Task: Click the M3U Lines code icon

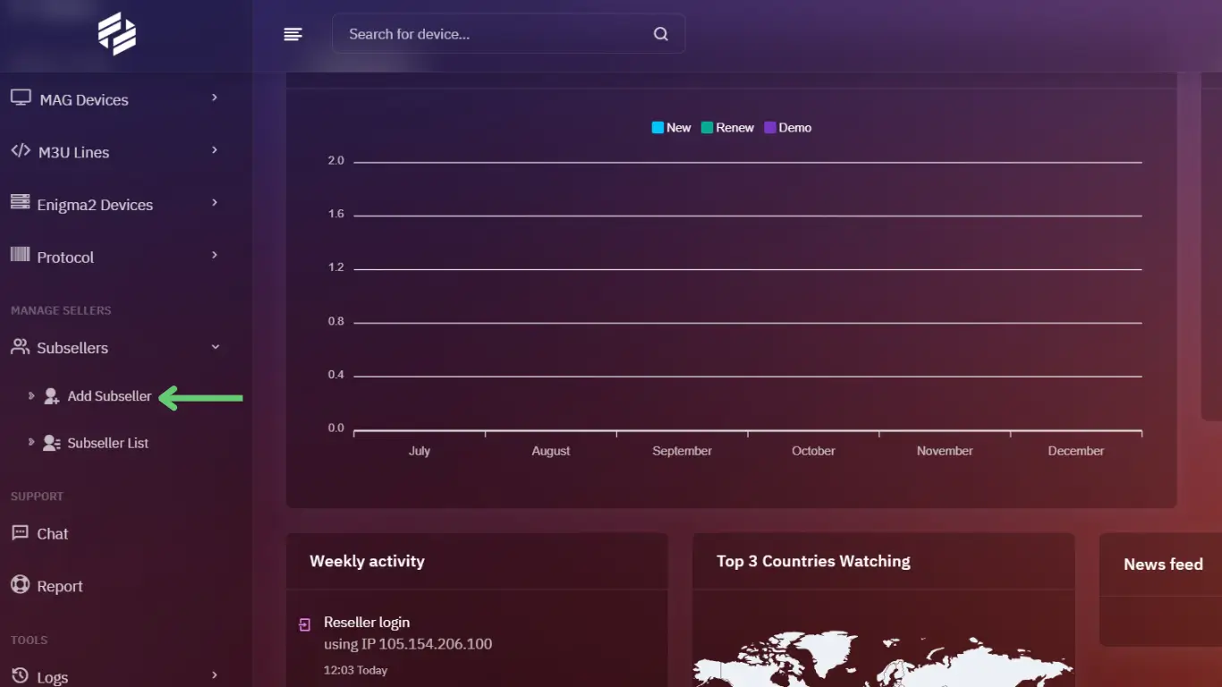Action: pos(21,151)
